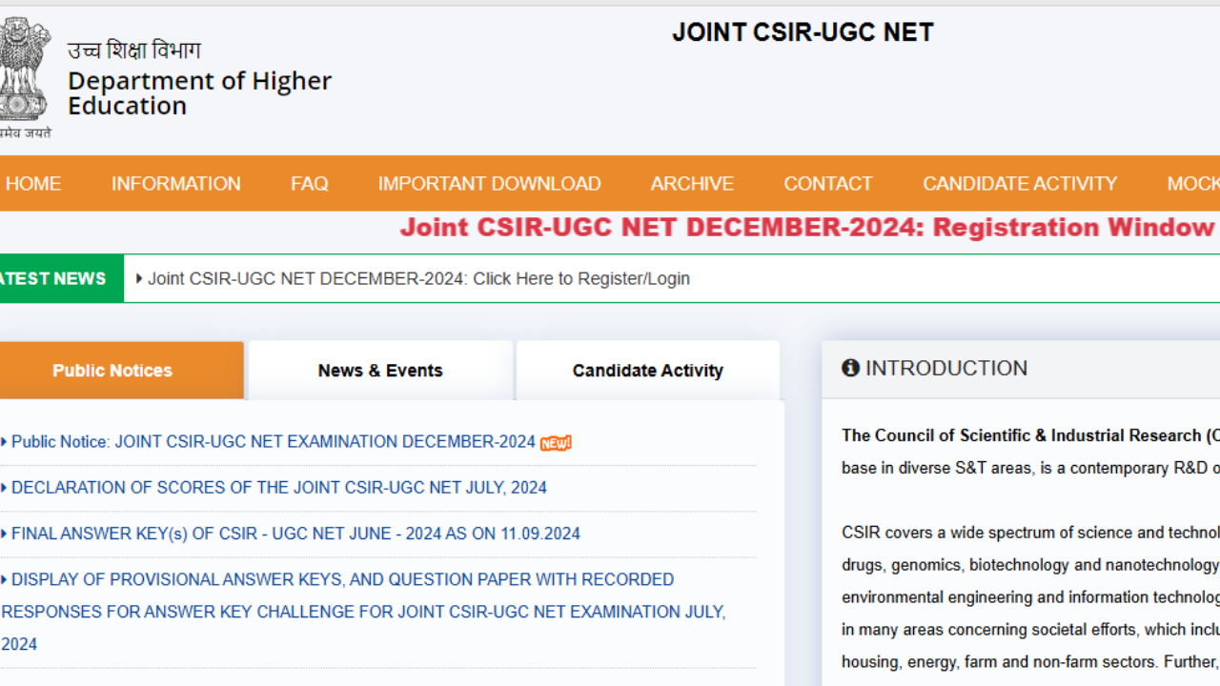Click the arrow bullet before DECLARATION OF SCORES
Screen dimensions: 1220x686
tap(4, 487)
